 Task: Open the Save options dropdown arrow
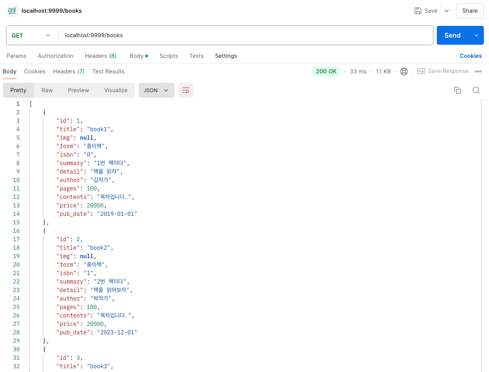[447, 11]
